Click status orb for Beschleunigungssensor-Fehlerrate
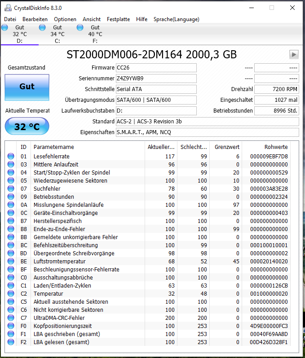305x358 pixels. 11,269
